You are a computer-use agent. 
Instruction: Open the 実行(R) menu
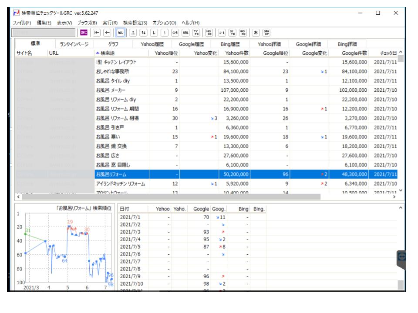click(110, 23)
